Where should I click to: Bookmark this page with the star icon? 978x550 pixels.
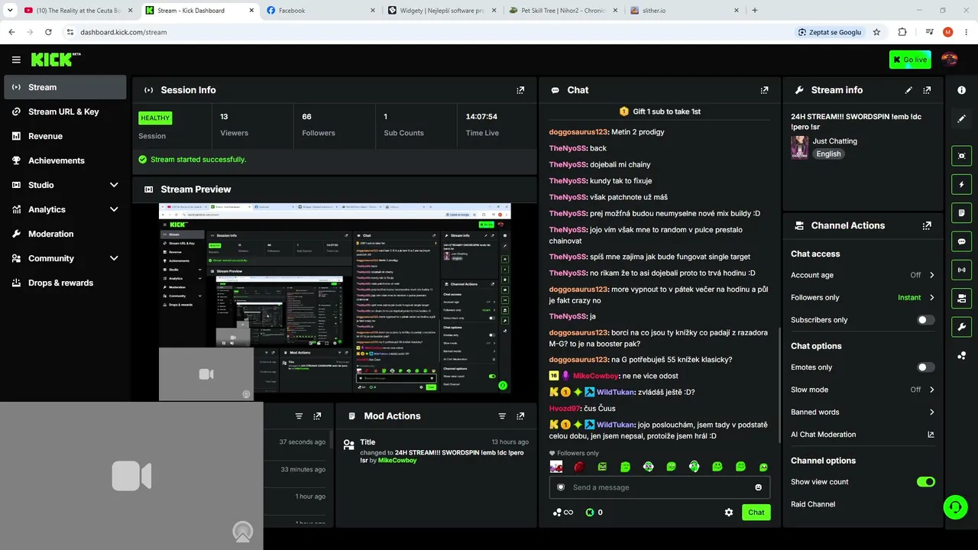(876, 32)
